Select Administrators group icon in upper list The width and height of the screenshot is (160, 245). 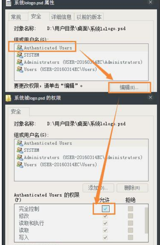click(x=20, y=62)
